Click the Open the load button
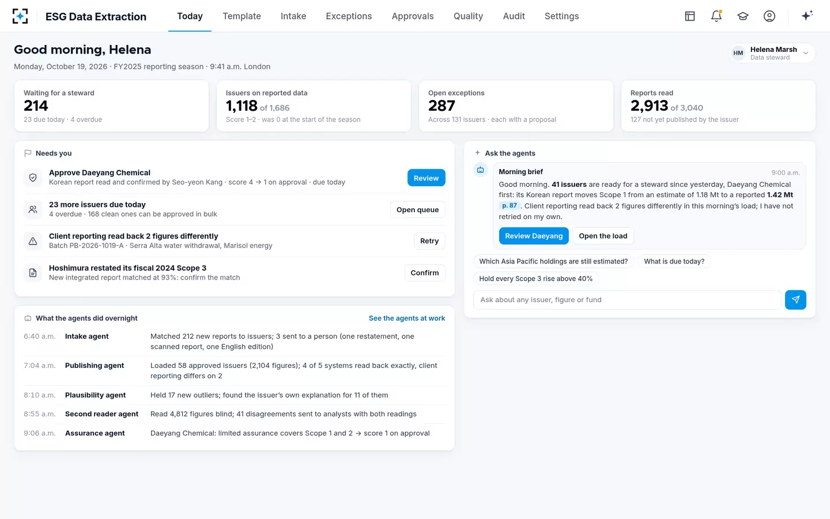The height and width of the screenshot is (519, 830). click(603, 236)
